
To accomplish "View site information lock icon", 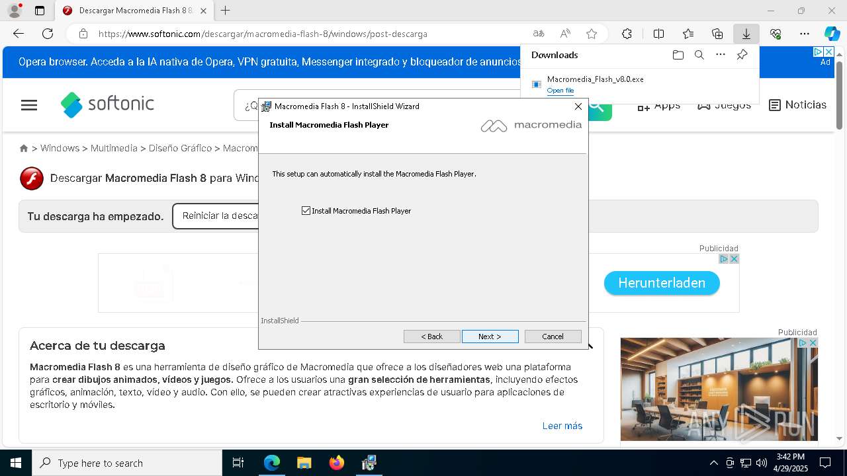I will click(83, 34).
